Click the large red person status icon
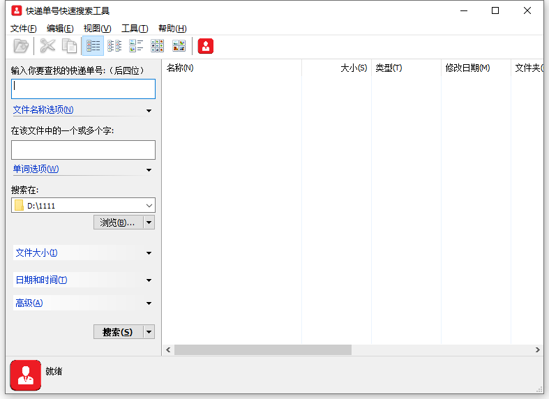 click(26, 375)
